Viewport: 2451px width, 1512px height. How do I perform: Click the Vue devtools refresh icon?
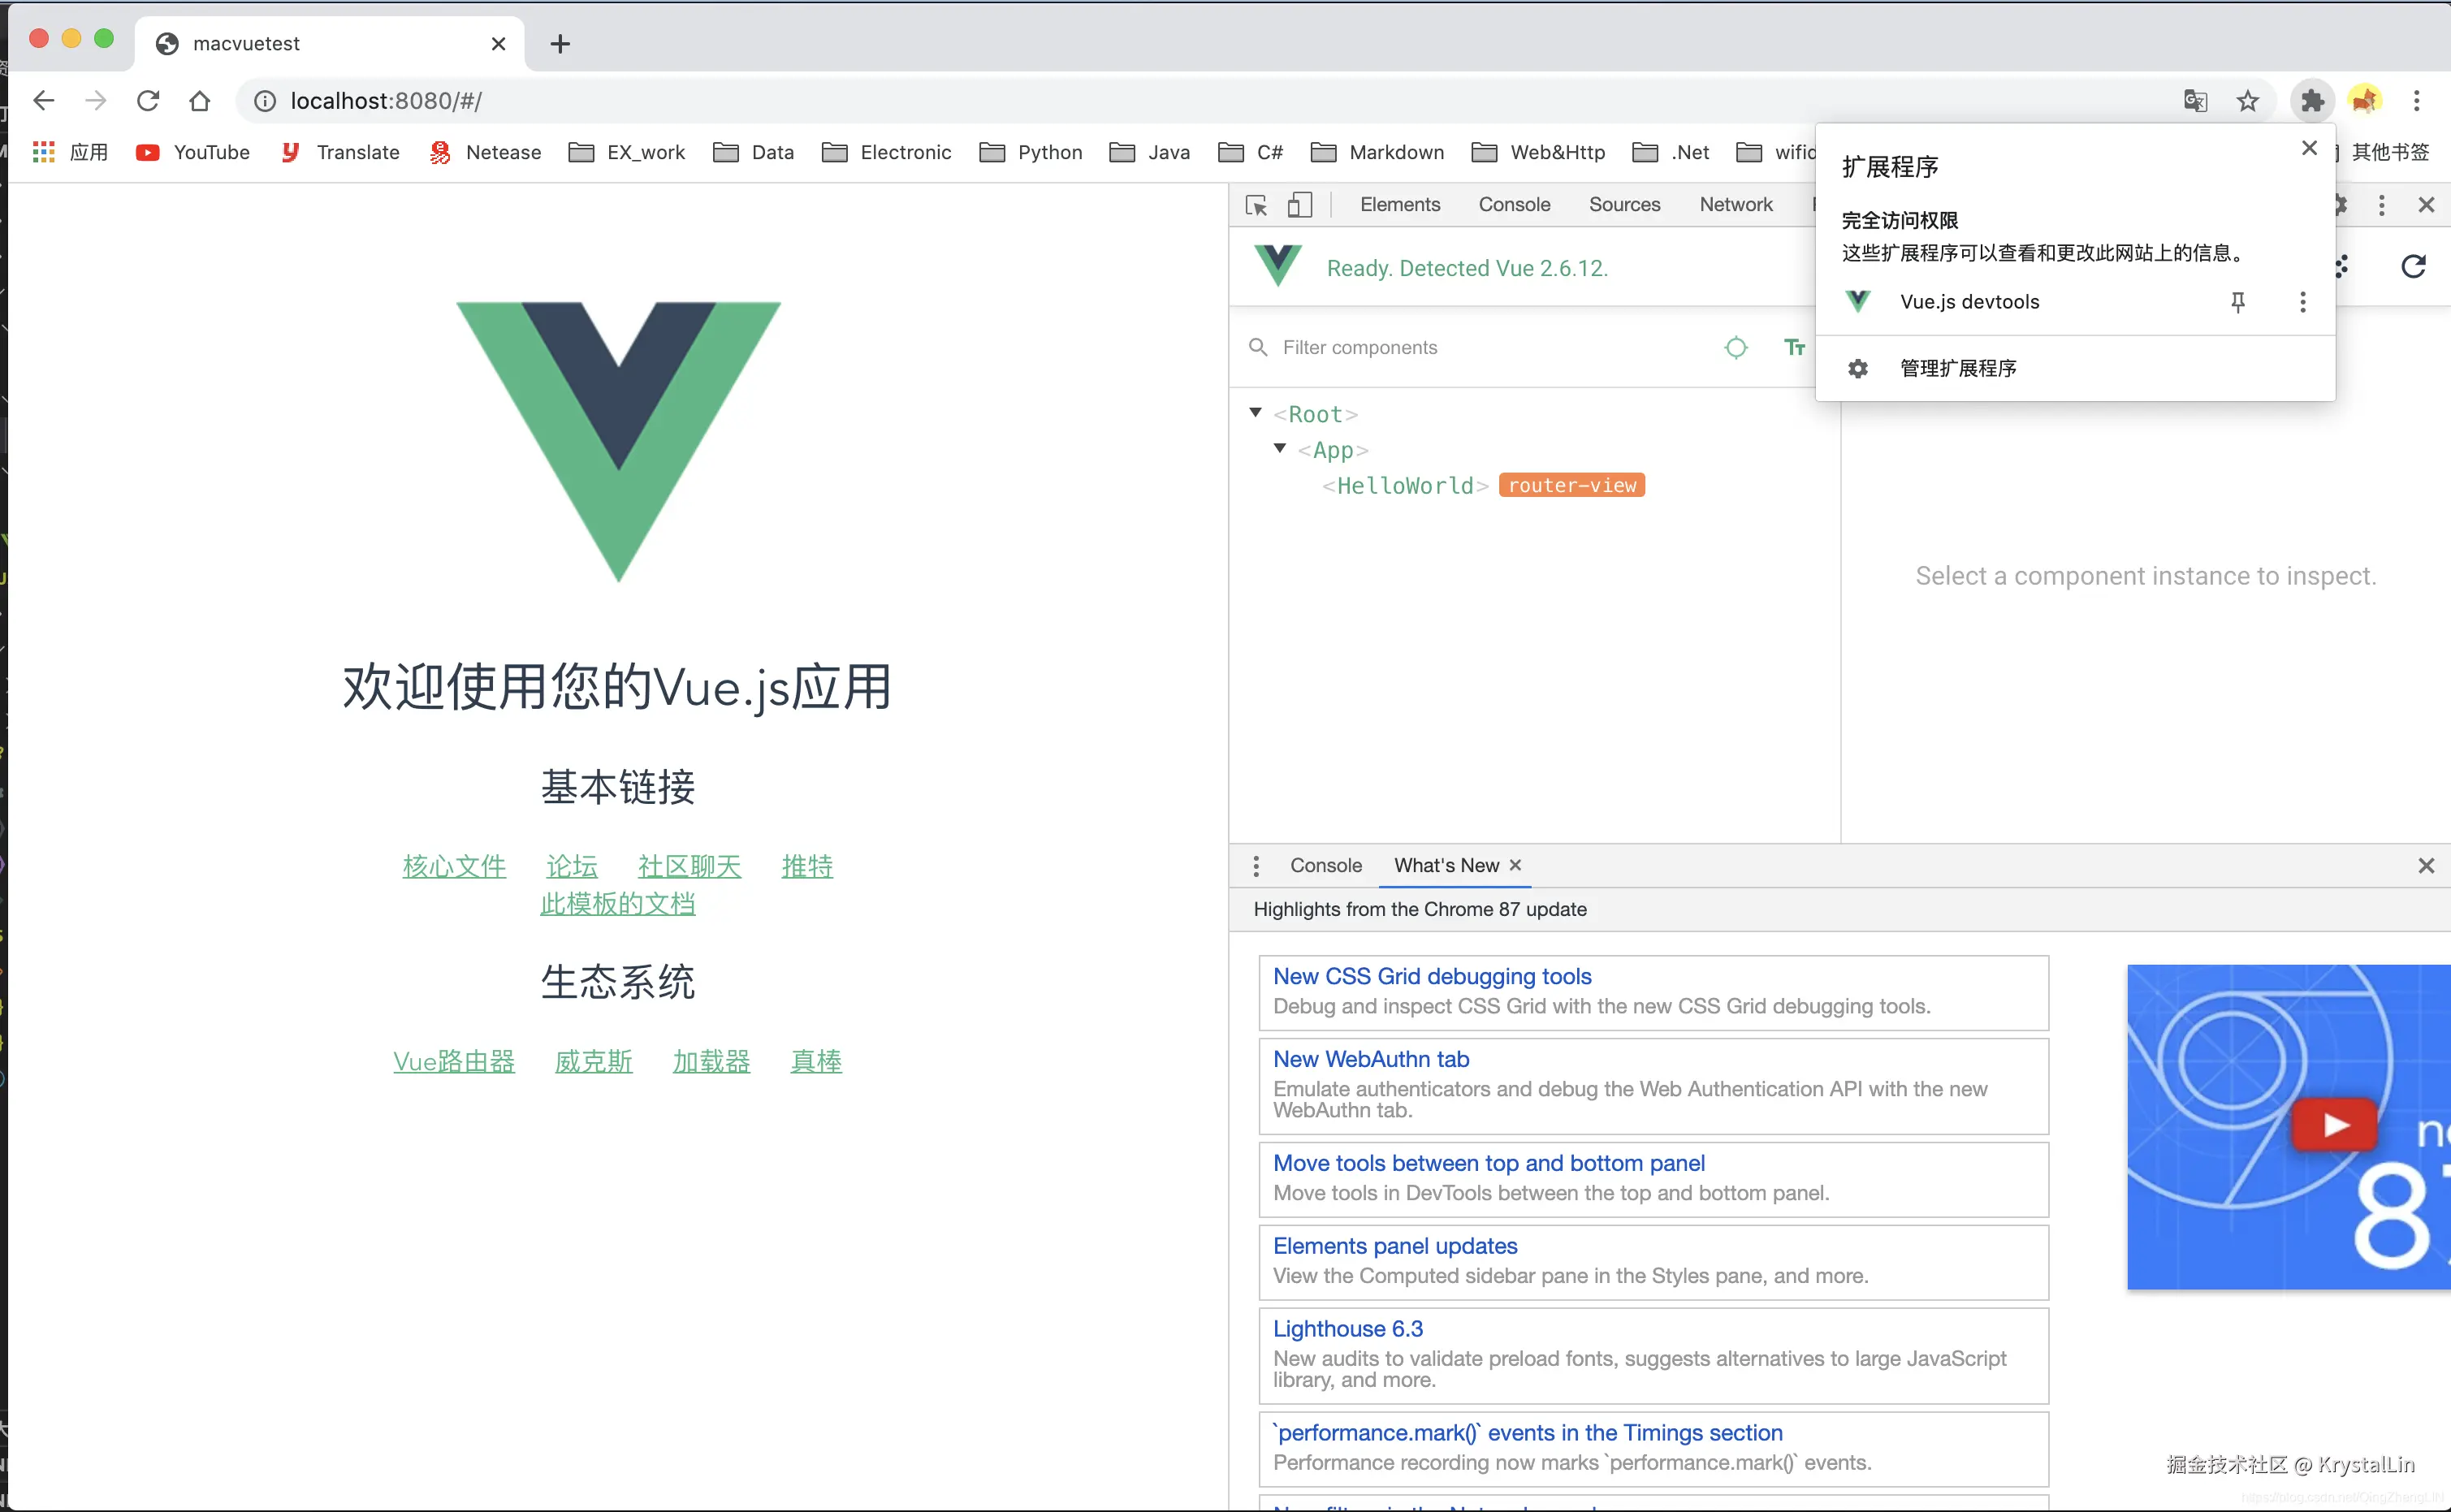2414,266
